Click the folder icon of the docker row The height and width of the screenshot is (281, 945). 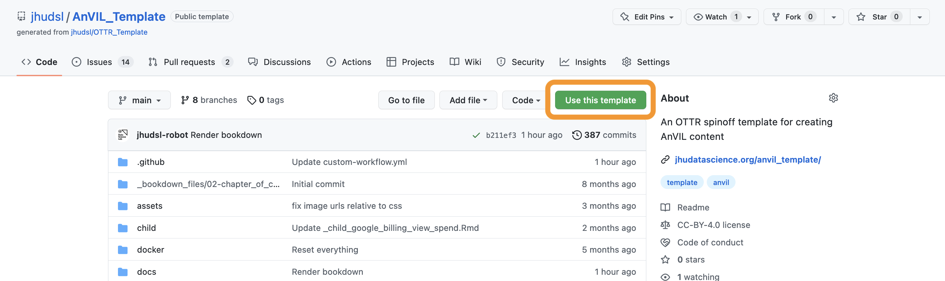point(123,250)
